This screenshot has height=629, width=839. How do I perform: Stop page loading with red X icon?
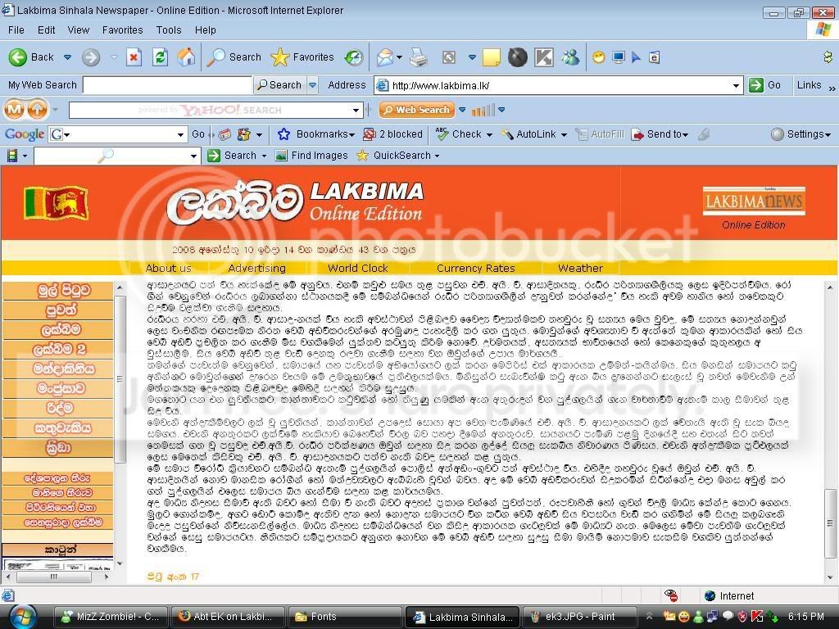[134, 57]
